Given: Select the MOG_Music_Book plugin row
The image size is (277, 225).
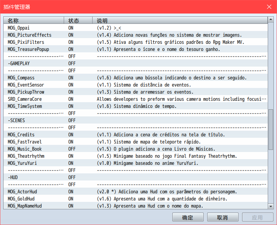Looking at the screenshot, I should (x=136, y=149).
